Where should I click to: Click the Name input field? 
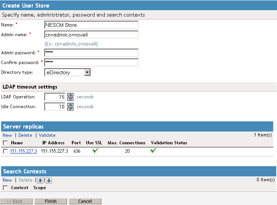(91, 25)
